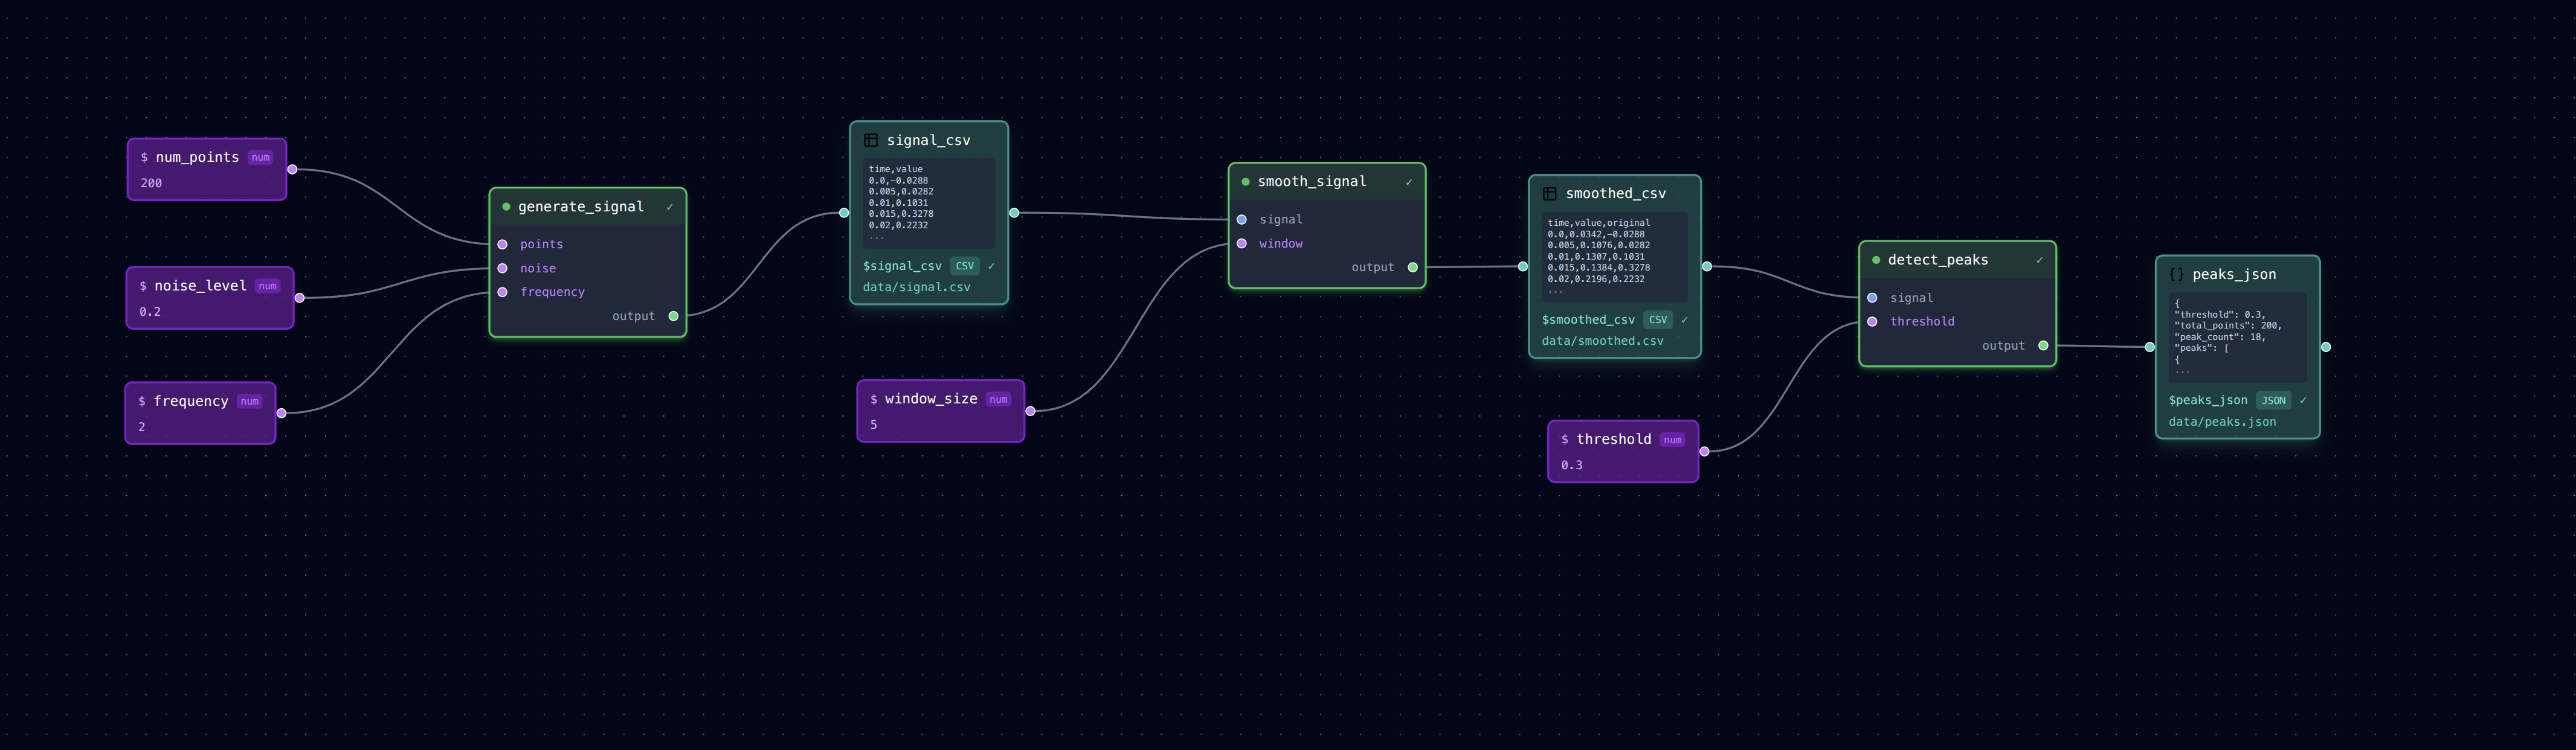Image resolution: width=2576 pixels, height=750 pixels.
Task: Click the table icon on the signal_csv node
Action: 871,140
